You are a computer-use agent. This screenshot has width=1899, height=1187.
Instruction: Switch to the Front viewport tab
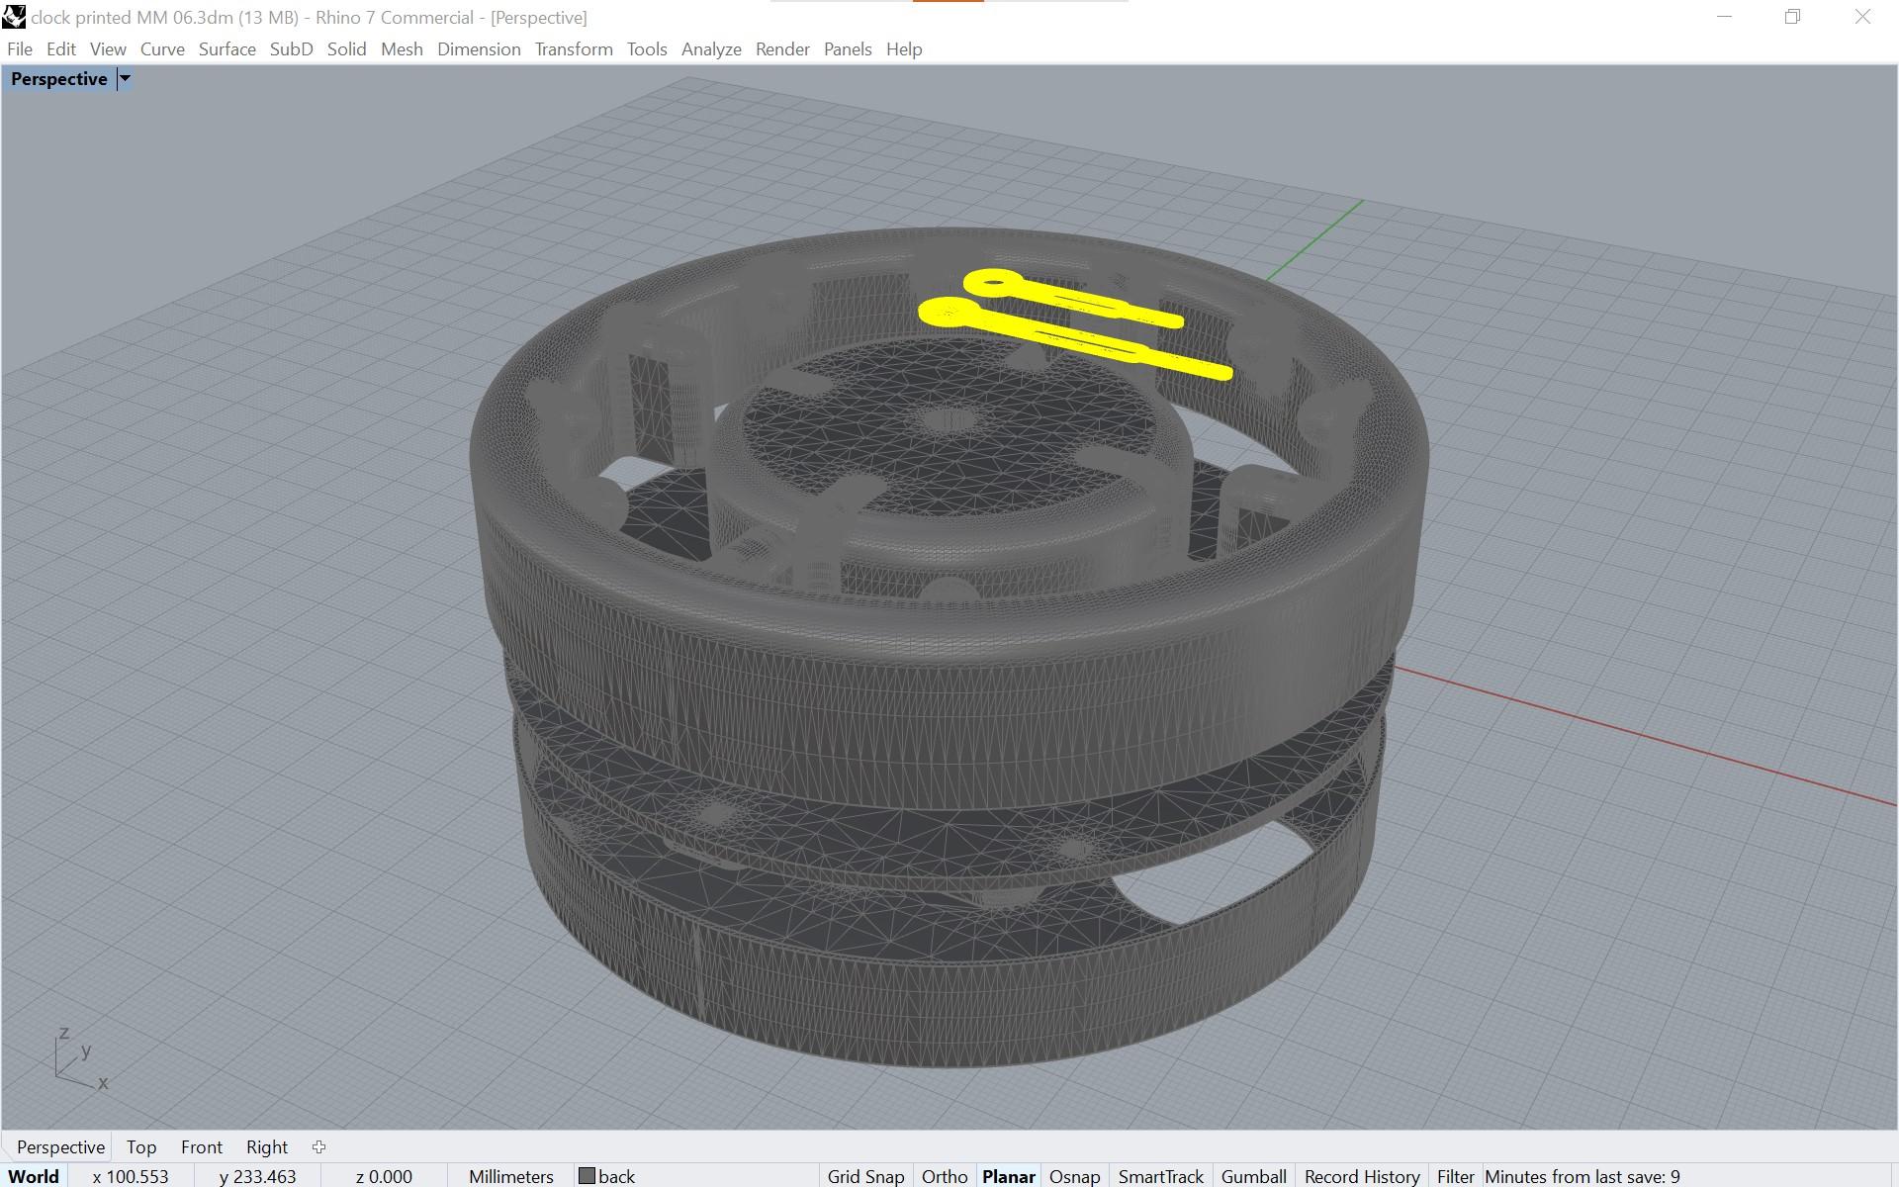(201, 1146)
